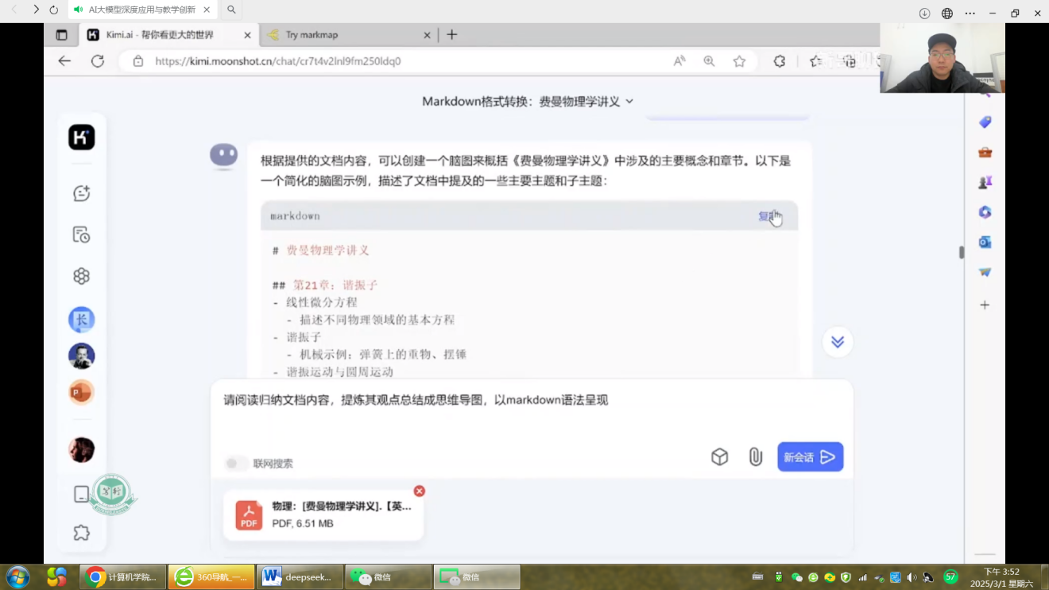Open the Chrome taskbar item 计算机学院
The height and width of the screenshot is (590, 1049).
point(123,577)
